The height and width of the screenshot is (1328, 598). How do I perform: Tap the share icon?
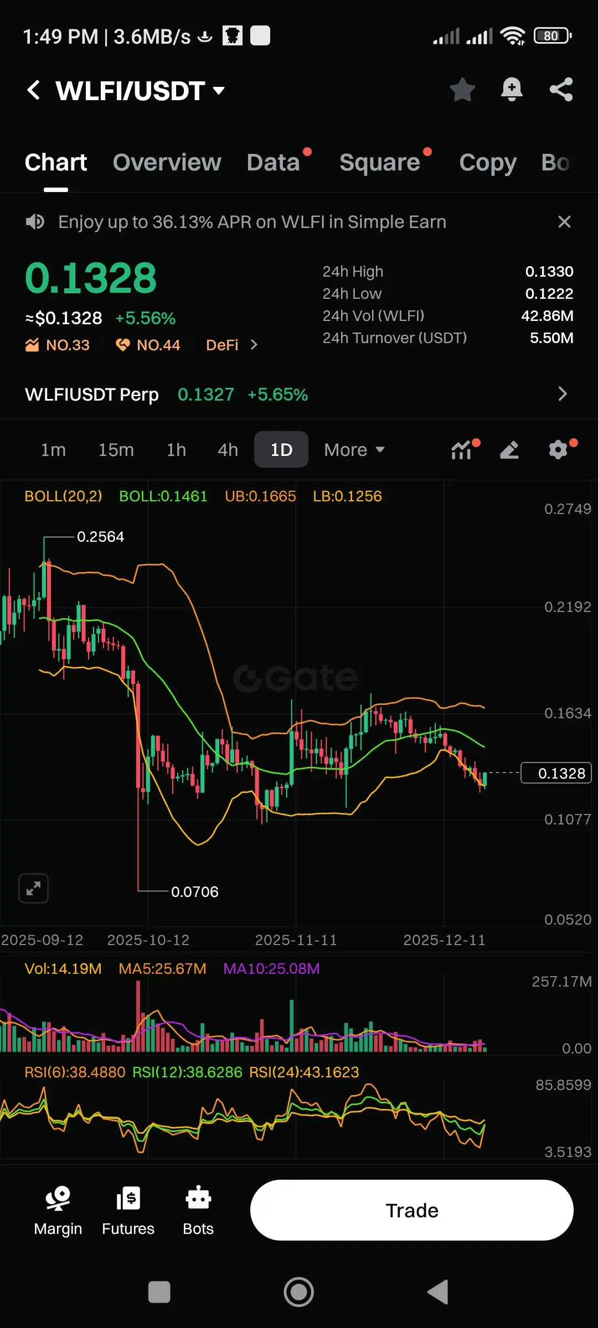coord(561,90)
